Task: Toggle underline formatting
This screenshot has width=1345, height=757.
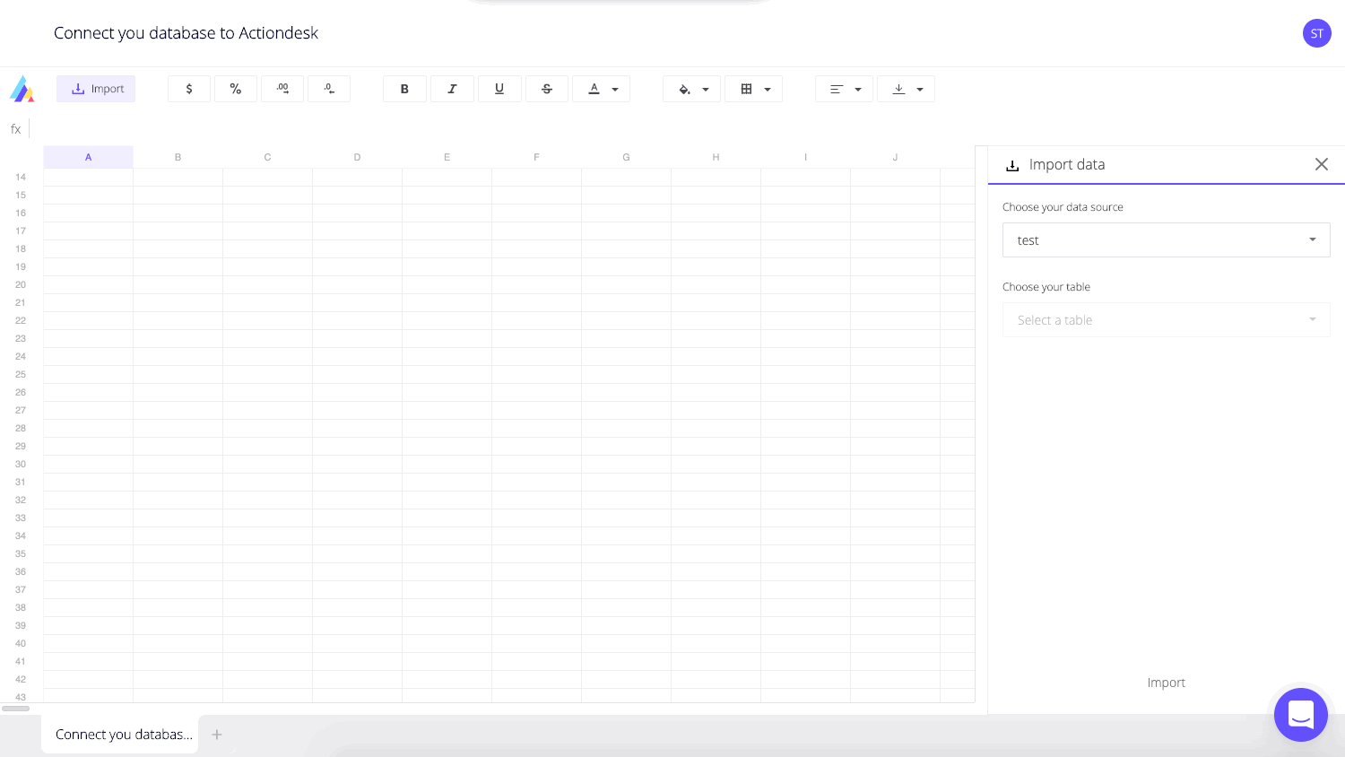Action: (499, 89)
